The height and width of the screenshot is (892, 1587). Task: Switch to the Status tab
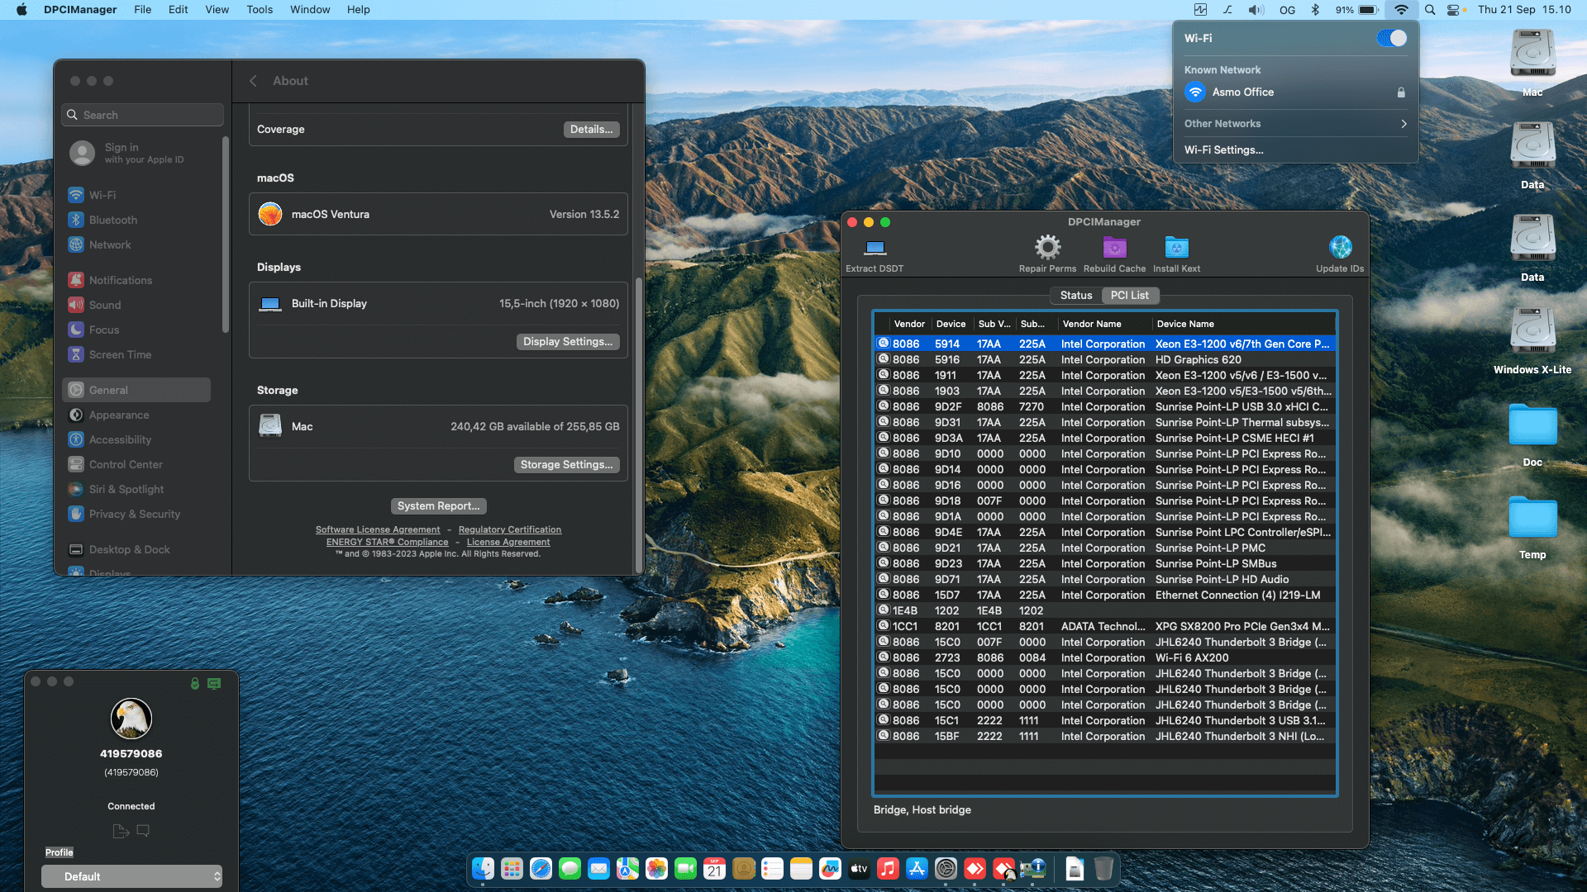point(1075,295)
